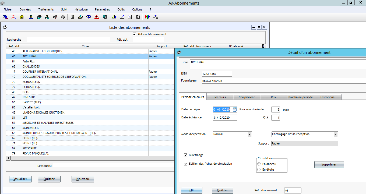Uncheck Abts actifs seulement checkbox
This screenshot has width=366, height=194.
click(x=135, y=34)
